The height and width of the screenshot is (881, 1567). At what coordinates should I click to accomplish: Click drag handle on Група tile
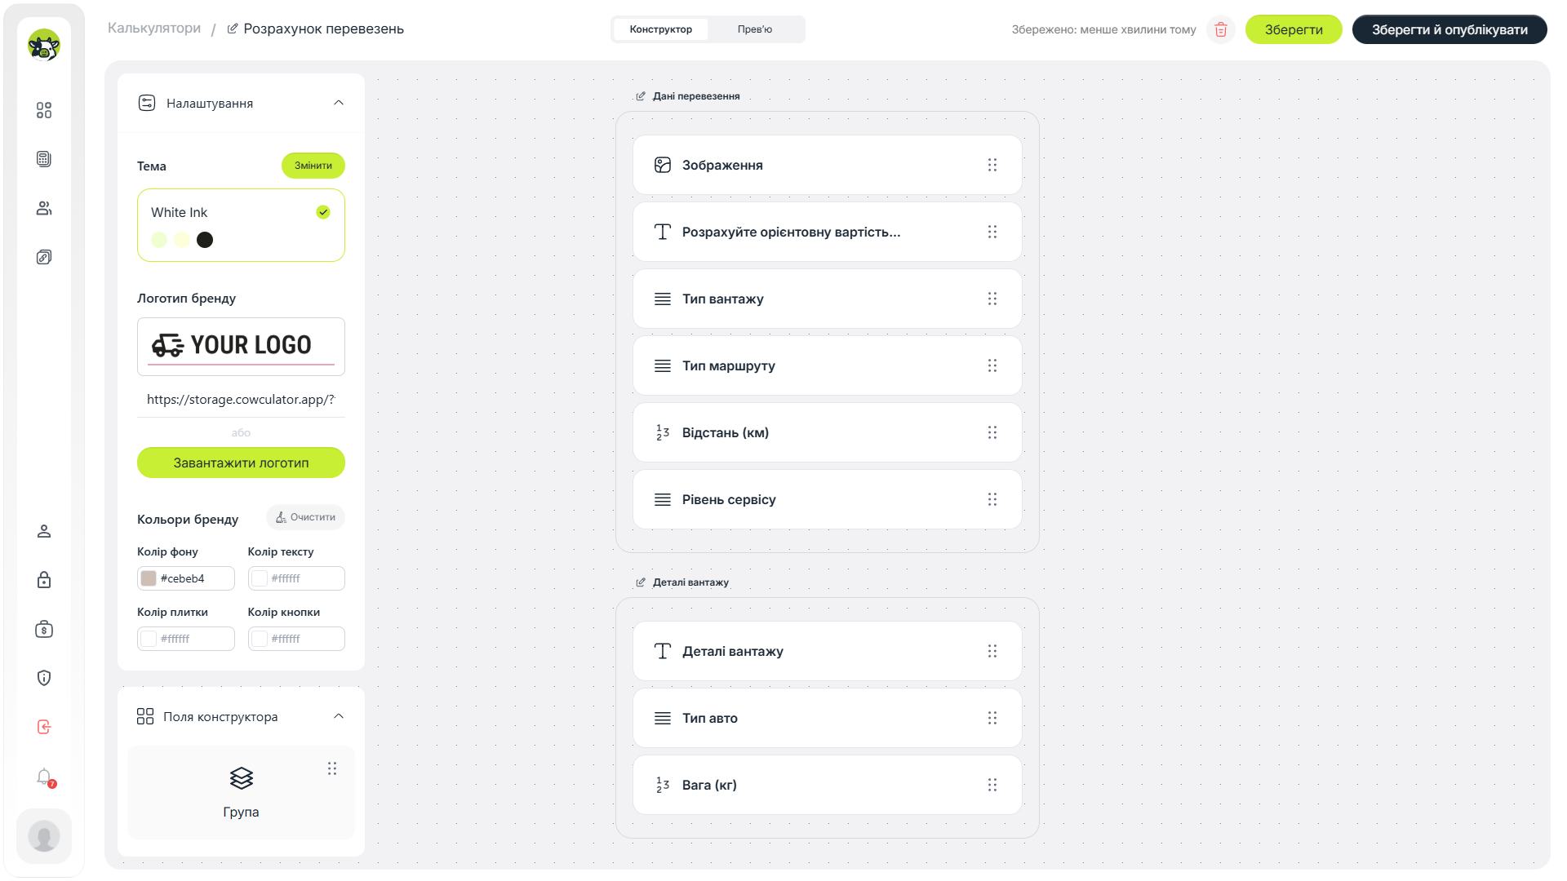[x=332, y=768]
